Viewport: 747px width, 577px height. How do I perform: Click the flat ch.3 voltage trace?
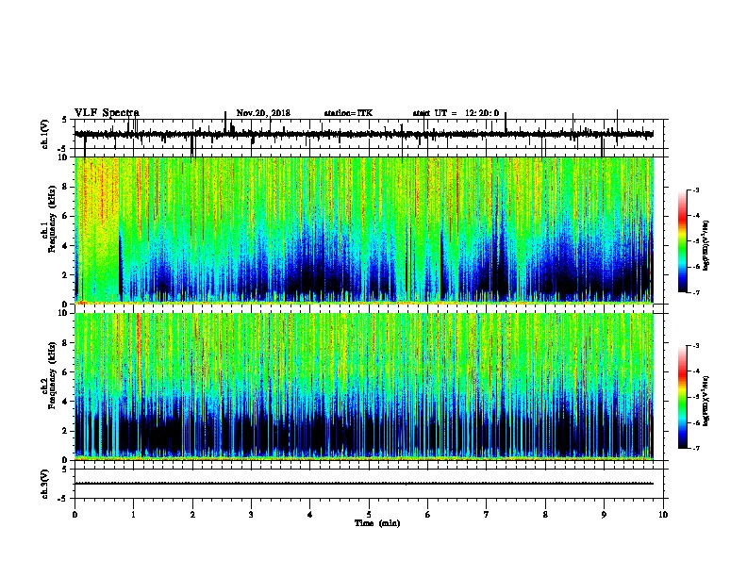click(364, 484)
